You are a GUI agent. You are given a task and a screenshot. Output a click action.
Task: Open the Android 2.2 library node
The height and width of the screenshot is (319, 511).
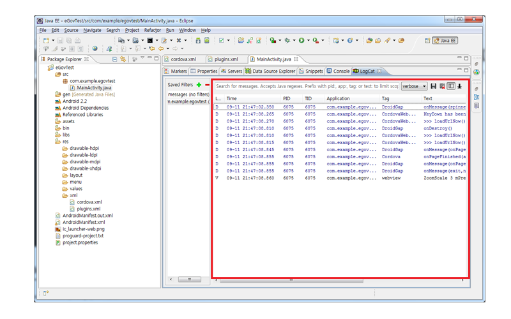(74, 101)
